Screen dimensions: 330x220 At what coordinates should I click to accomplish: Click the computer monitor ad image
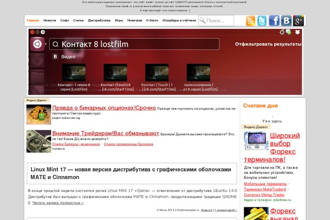pos(256,141)
